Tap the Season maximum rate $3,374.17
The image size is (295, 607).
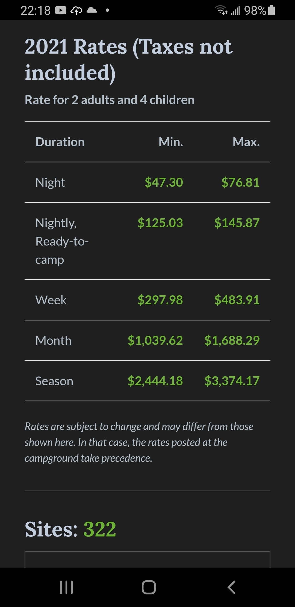click(232, 381)
